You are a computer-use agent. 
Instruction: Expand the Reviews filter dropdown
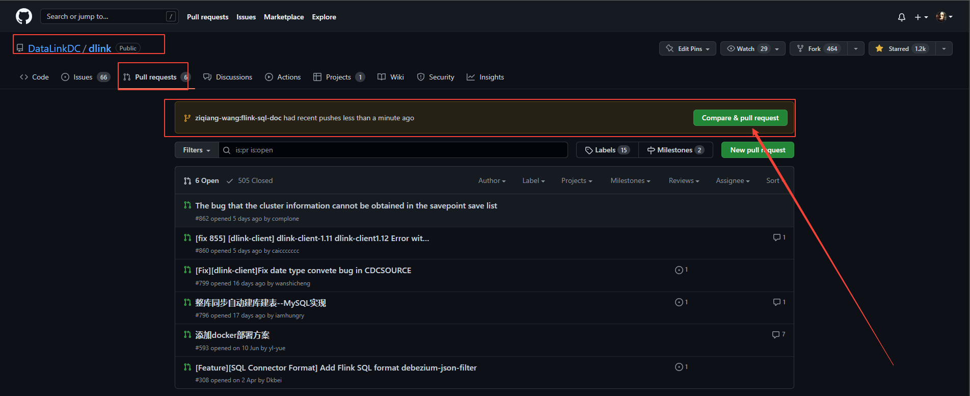tap(684, 180)
